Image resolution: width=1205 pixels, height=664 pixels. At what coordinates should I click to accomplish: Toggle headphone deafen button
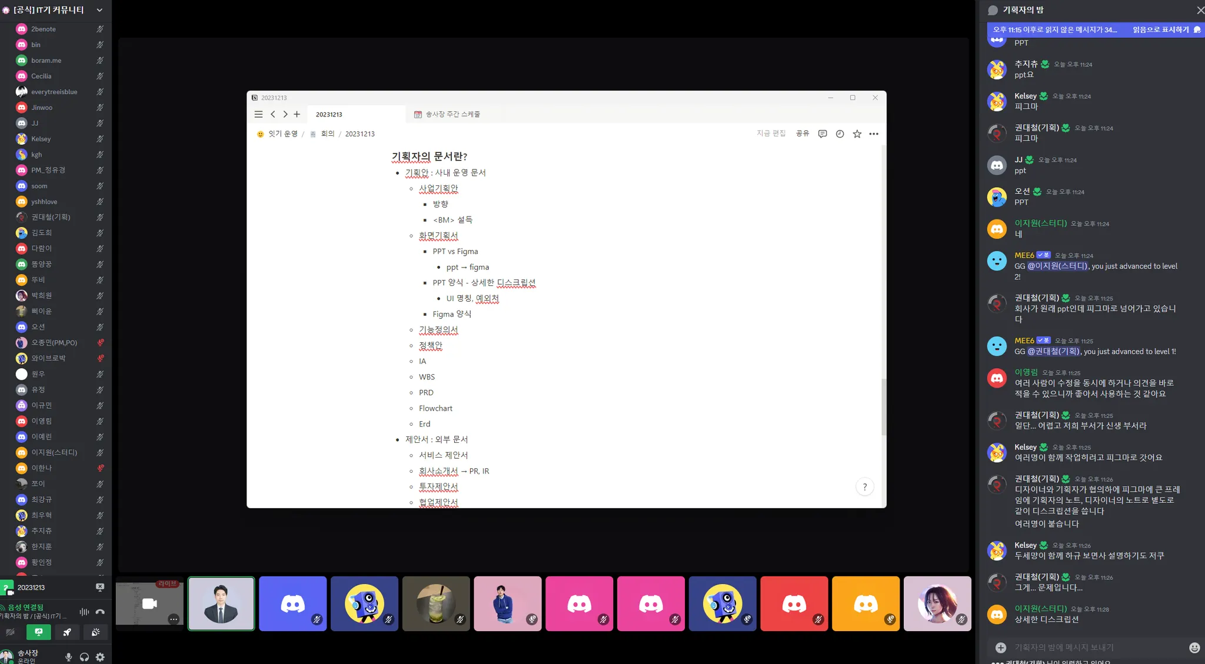tap(84, 657)
